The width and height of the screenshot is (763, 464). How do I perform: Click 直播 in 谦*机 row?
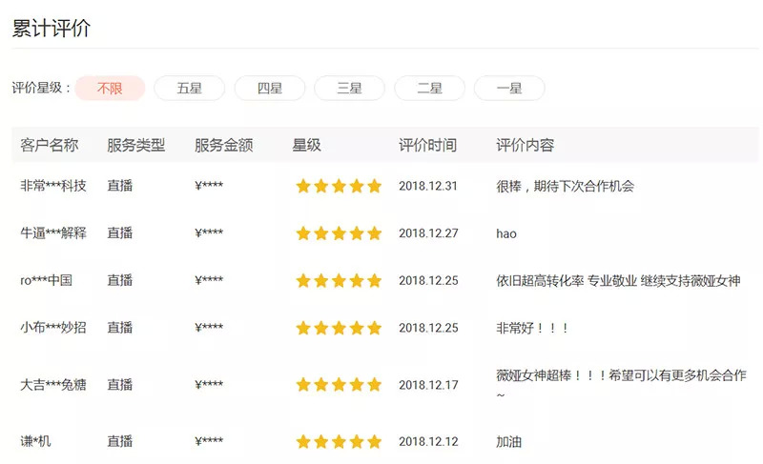pos(120,441)
